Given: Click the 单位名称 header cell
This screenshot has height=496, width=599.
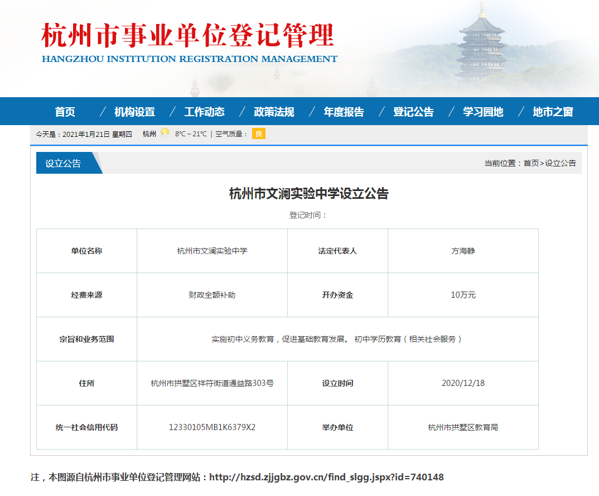Looking at the screenshot, I should click(86, 251).
